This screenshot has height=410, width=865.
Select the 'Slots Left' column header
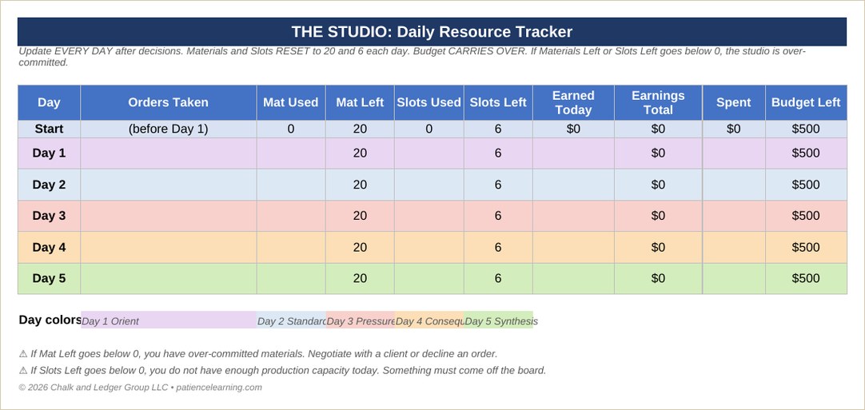pos(498,102)
